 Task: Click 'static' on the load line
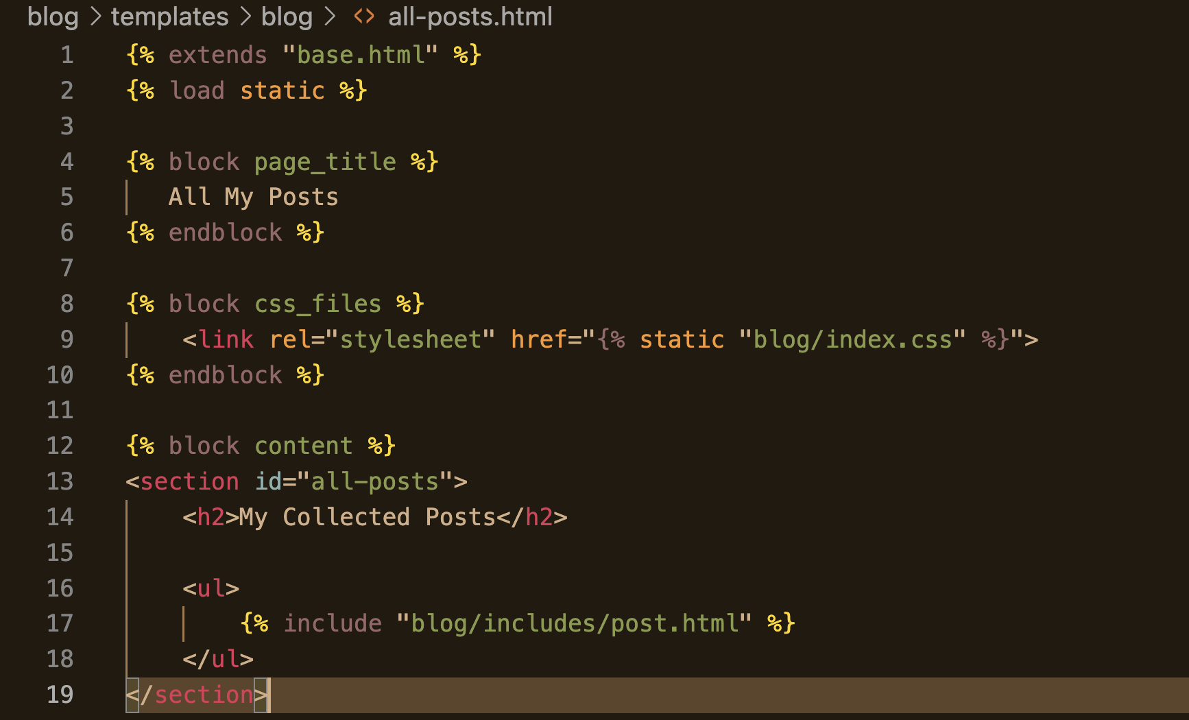[x=283, y=91]
